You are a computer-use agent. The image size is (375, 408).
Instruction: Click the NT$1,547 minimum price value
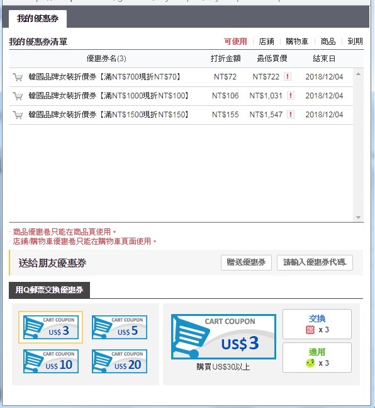tap(266, 115)
